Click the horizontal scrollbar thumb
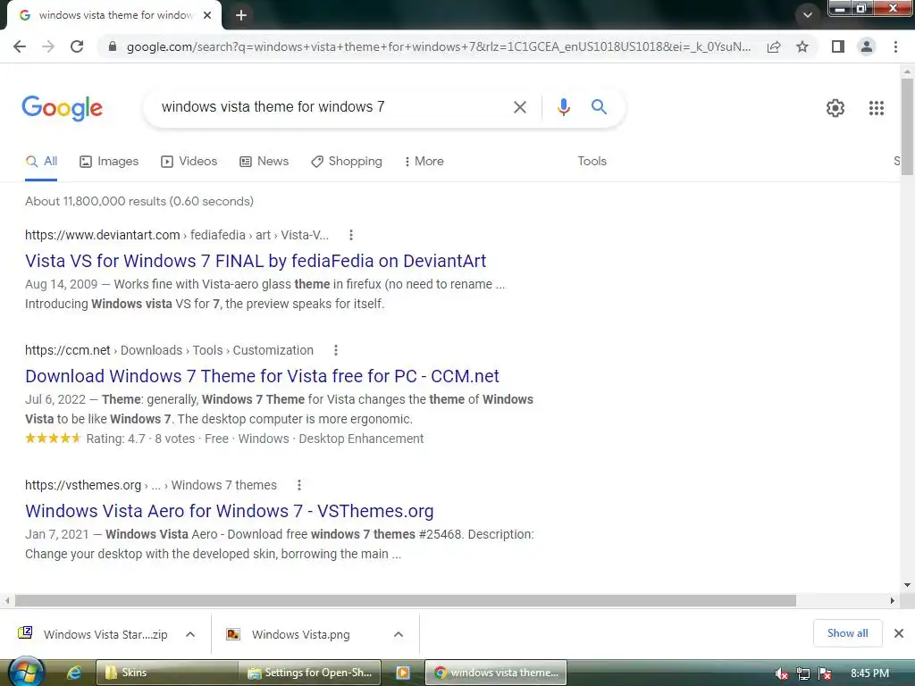The width and height of the screenshot is (915, 686). (x=406, y=600)
